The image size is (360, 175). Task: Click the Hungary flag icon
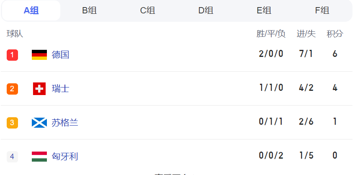(39, 157)
